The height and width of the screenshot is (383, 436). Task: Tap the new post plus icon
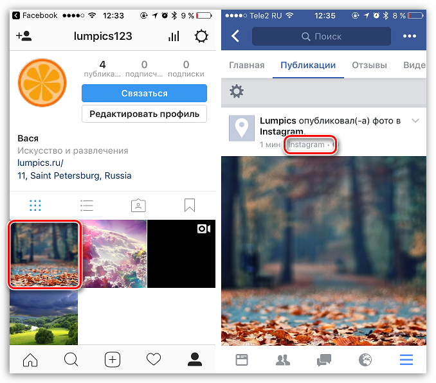coord(113,361)
